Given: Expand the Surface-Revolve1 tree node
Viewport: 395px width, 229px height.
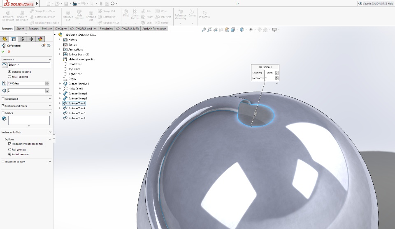Looking at the screenshot, I should (x=60, y=83).
